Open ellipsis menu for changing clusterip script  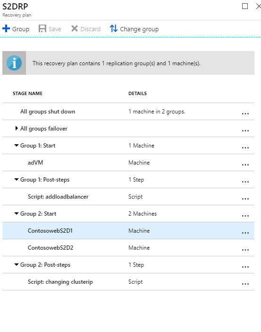point(245,284)
